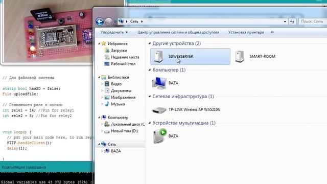Expand the arrow after Сеть in the address bar

(x=142, y=21)
